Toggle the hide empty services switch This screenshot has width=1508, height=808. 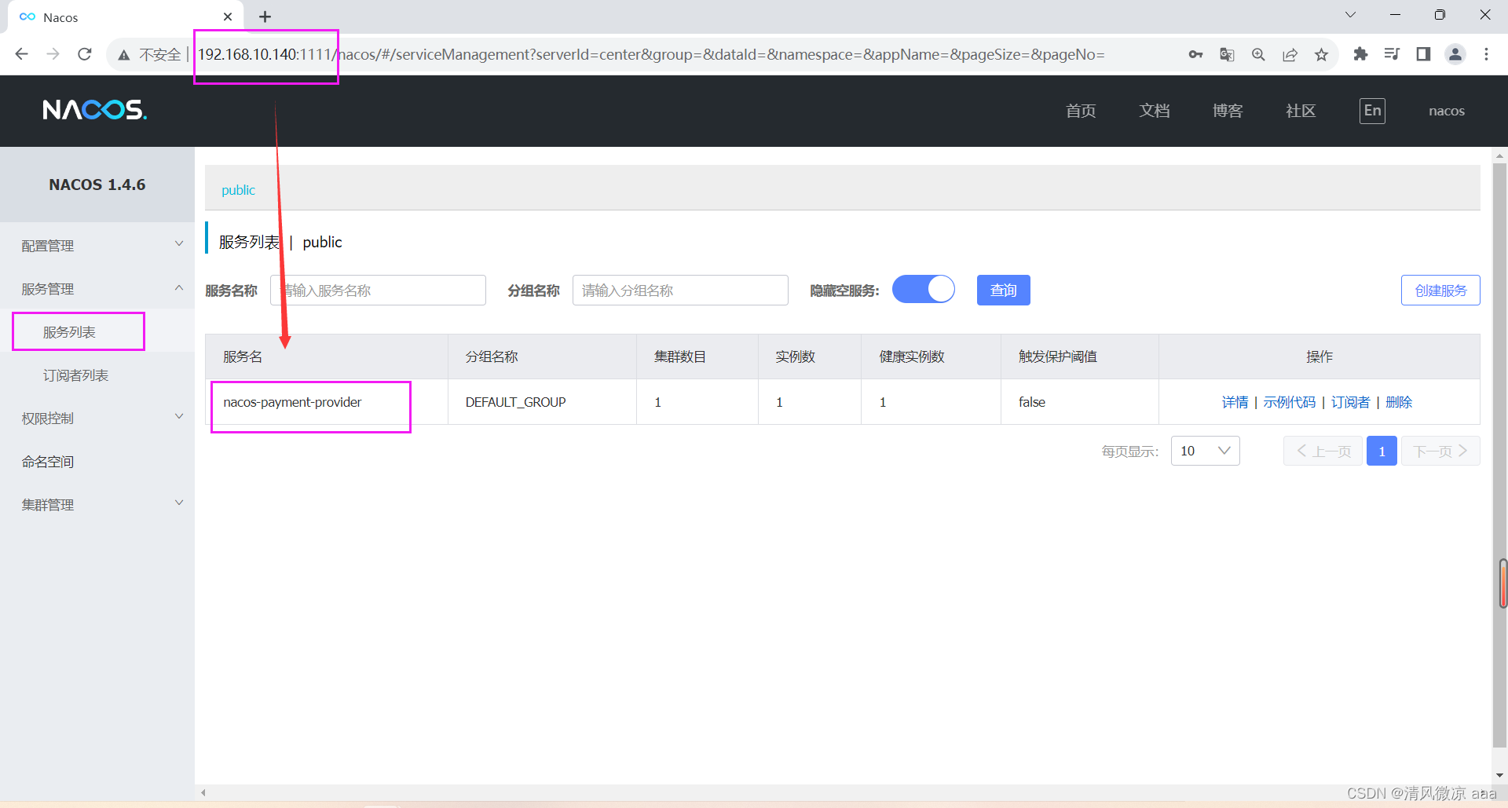coord(924,289)
